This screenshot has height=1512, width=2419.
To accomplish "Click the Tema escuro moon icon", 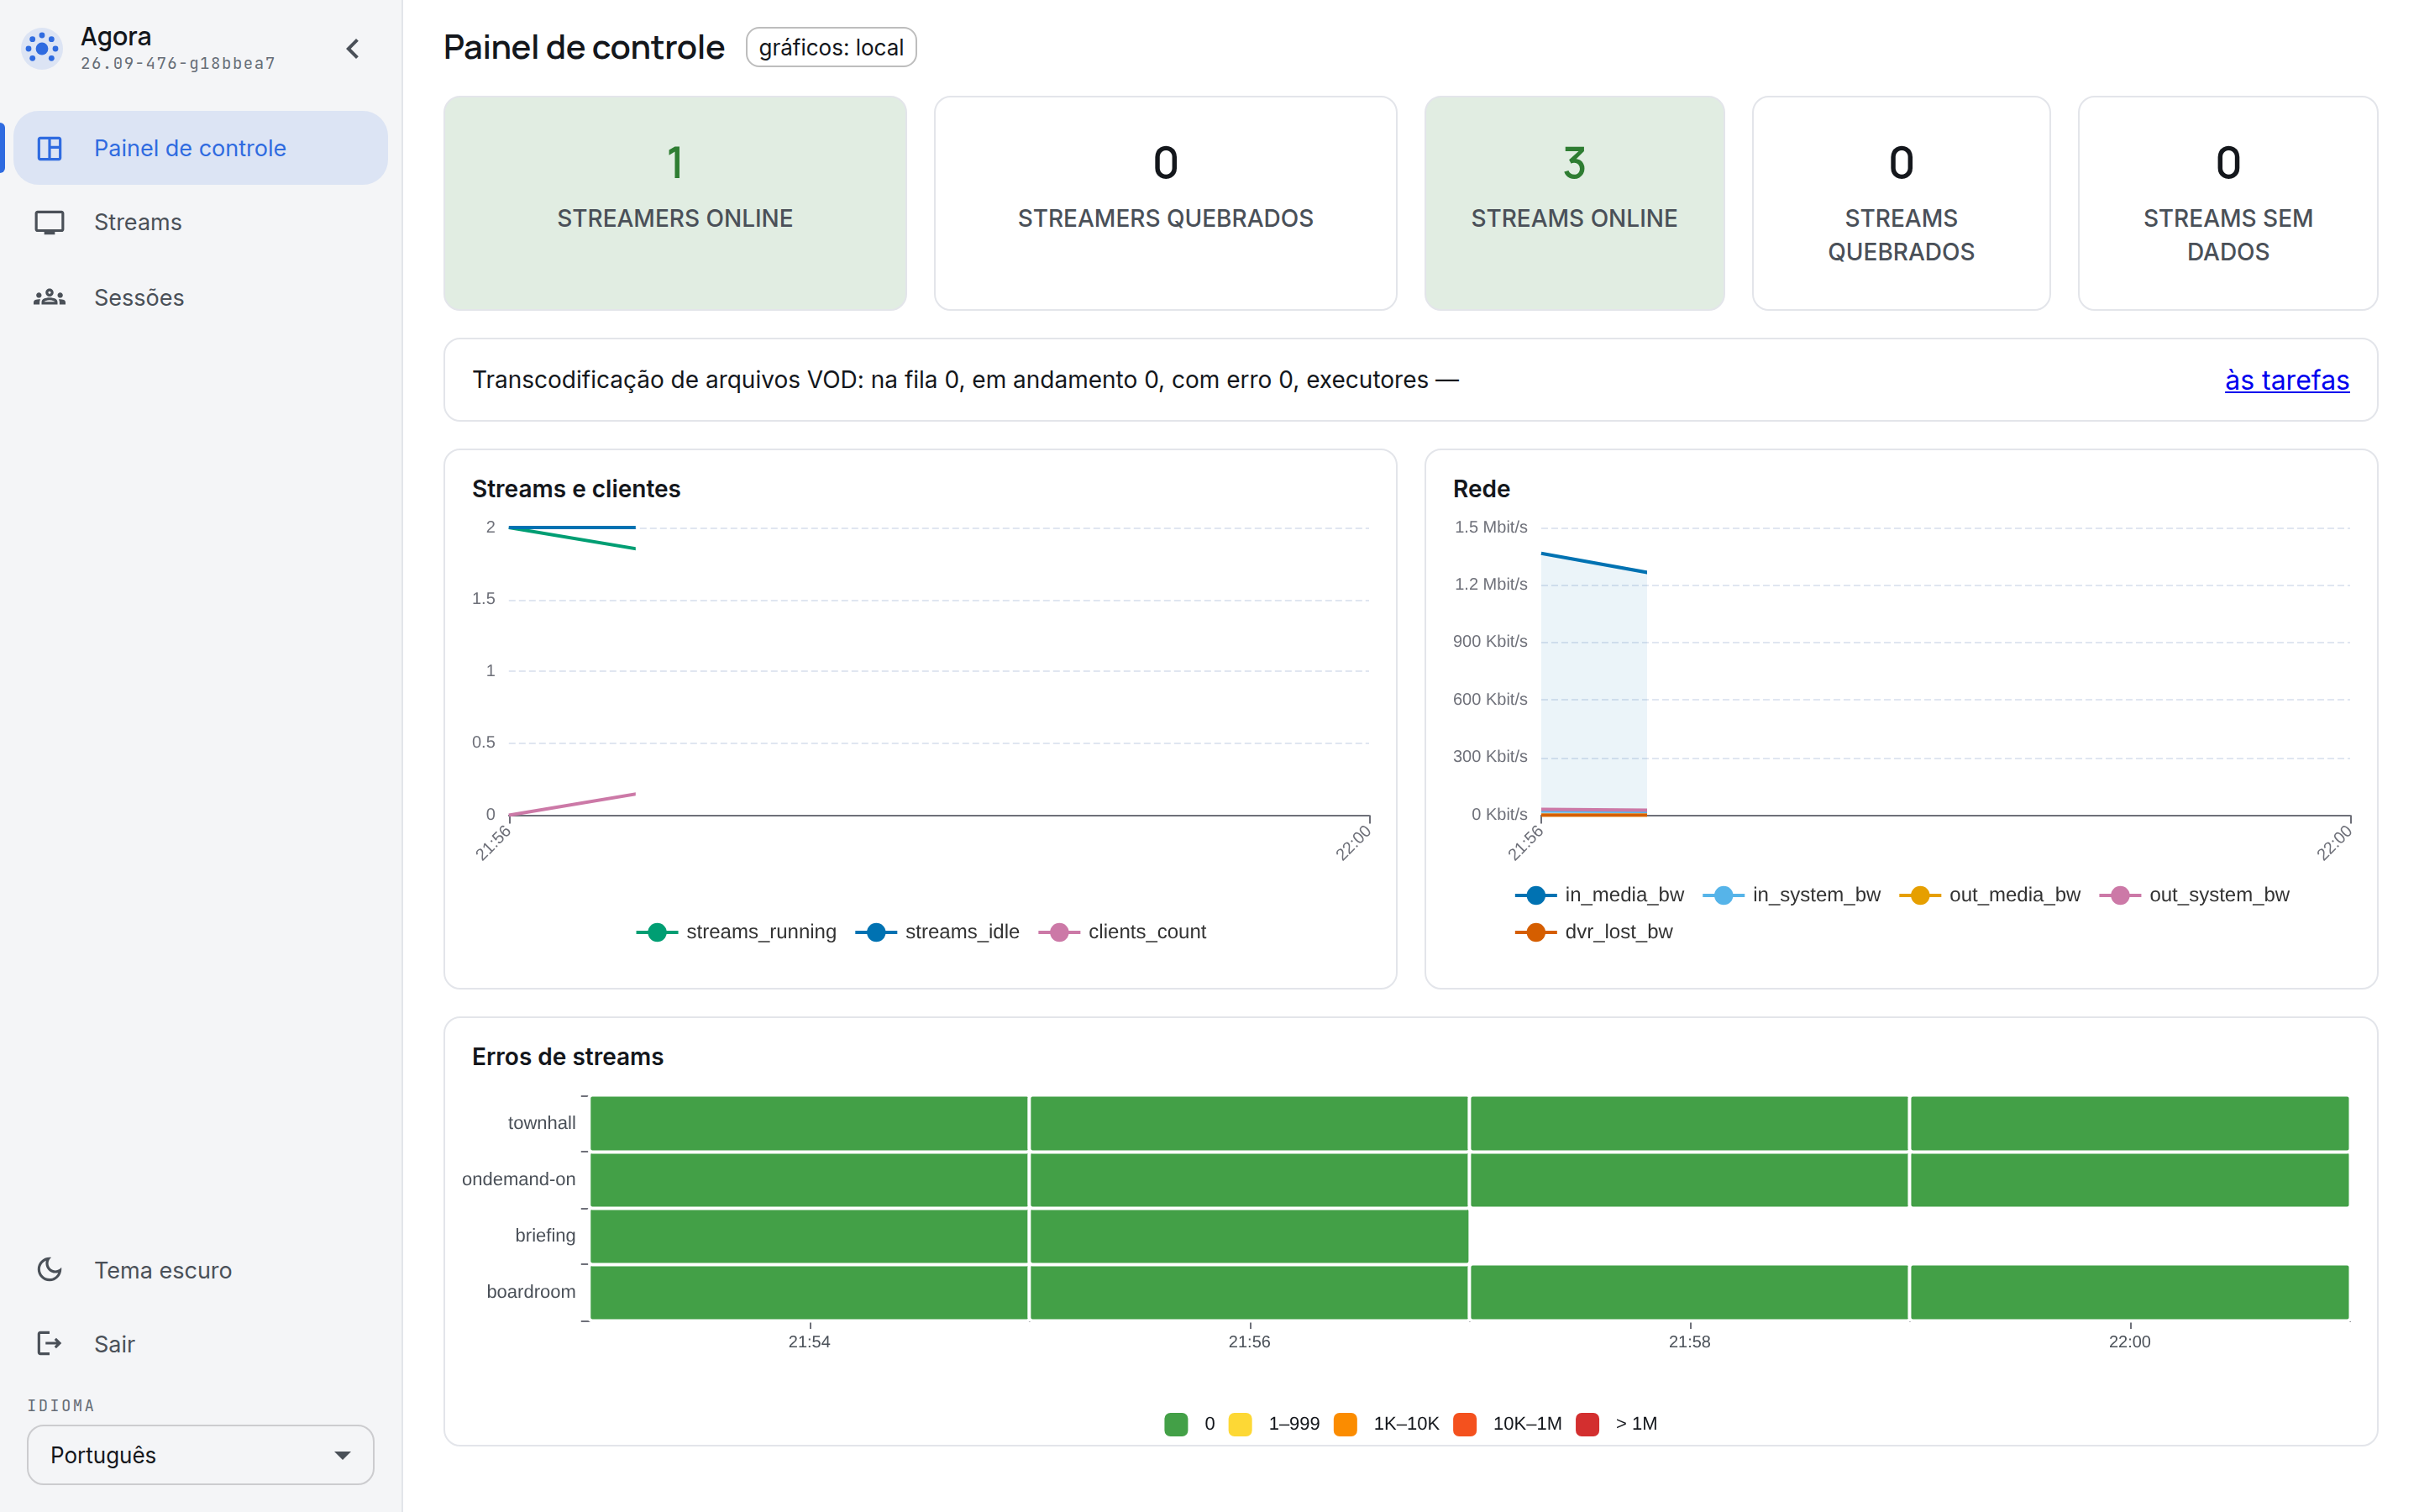I will click(x=49, y=1269).
